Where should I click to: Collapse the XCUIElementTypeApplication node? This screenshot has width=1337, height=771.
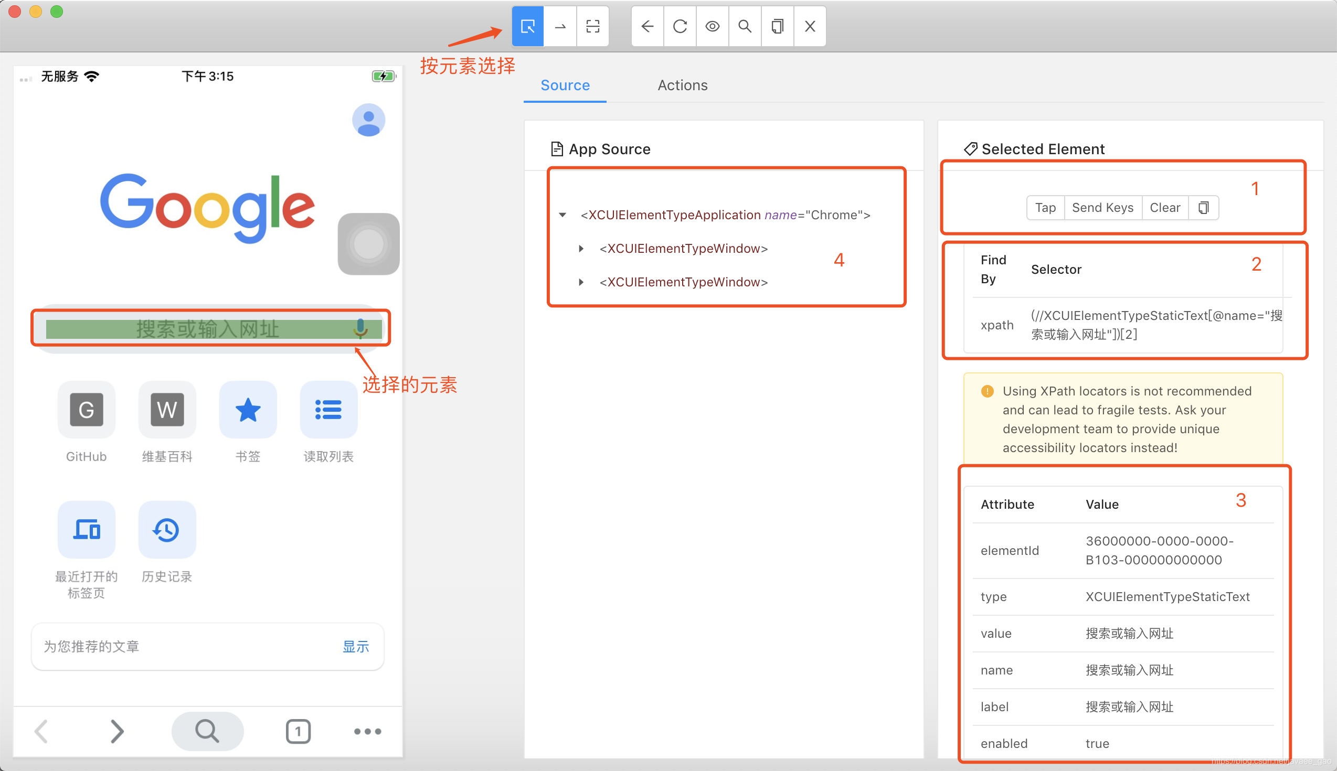coord(563,215)
